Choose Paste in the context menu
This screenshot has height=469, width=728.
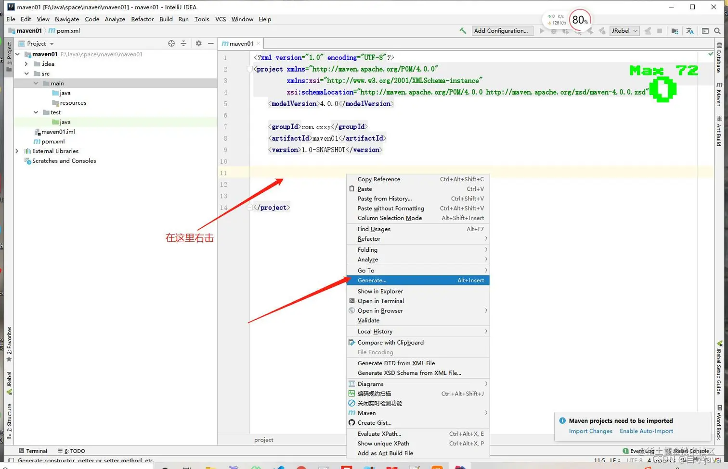[x=418, y=189]
